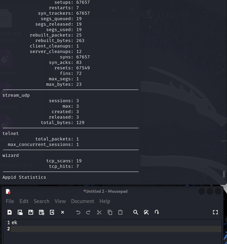Click the "max_segs: 1" line in terminal
The height and width of the screenshot is (244, 227).
coord(64,79)
